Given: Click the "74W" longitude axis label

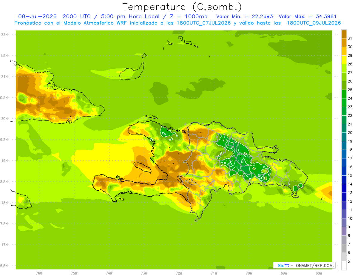Looking at the screenshot, I should click(x=109, y=273).
